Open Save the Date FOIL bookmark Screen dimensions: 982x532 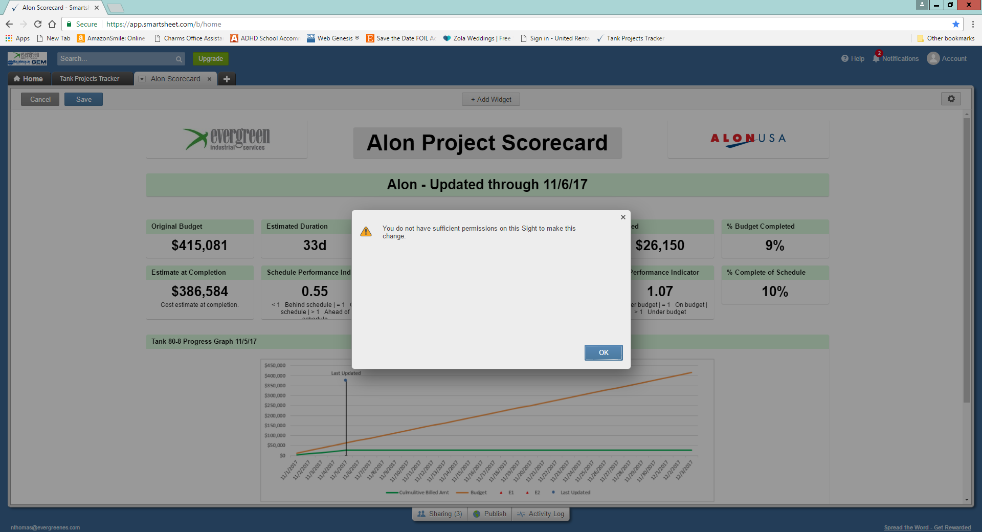click(401, 38)
